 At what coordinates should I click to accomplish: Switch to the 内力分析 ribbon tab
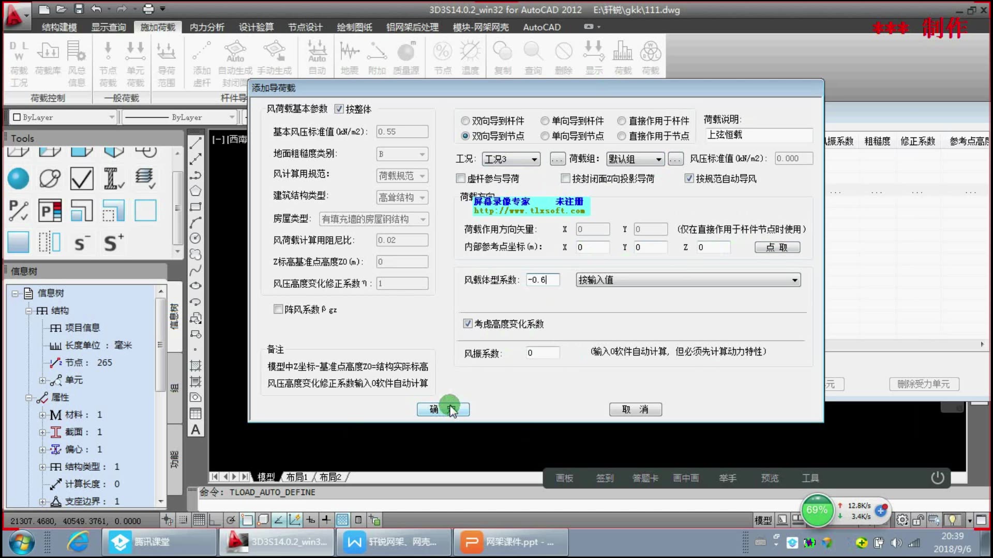[206, 27]
